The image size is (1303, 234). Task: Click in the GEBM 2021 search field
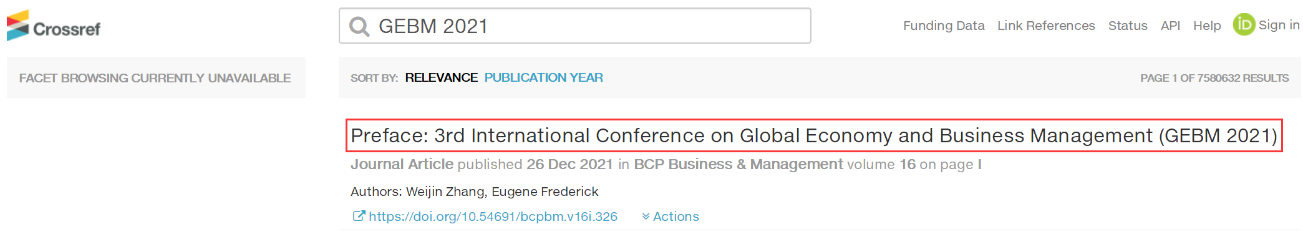575,26
